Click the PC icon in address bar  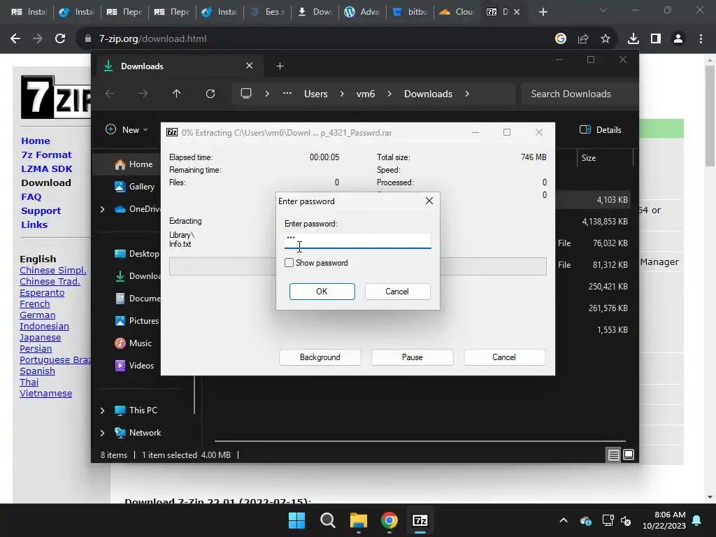click(246, 94)
